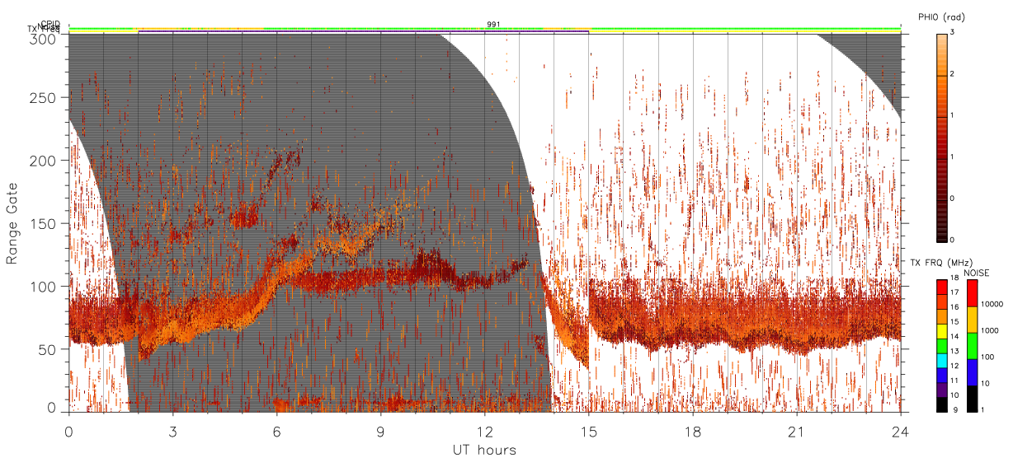The image size is (1013, 467).
Task: Select the green segment of the NOISE bar
Action: pos(972,346)
